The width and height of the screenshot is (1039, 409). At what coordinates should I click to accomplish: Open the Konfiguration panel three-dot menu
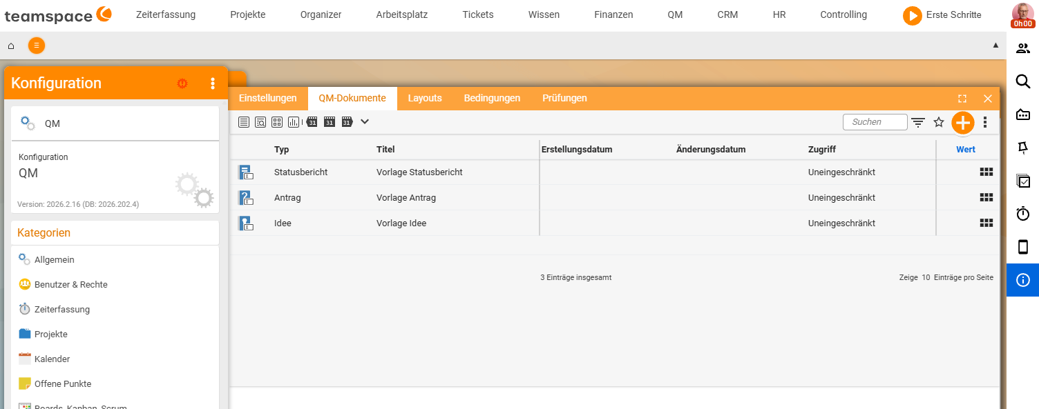tap(213, 83)
